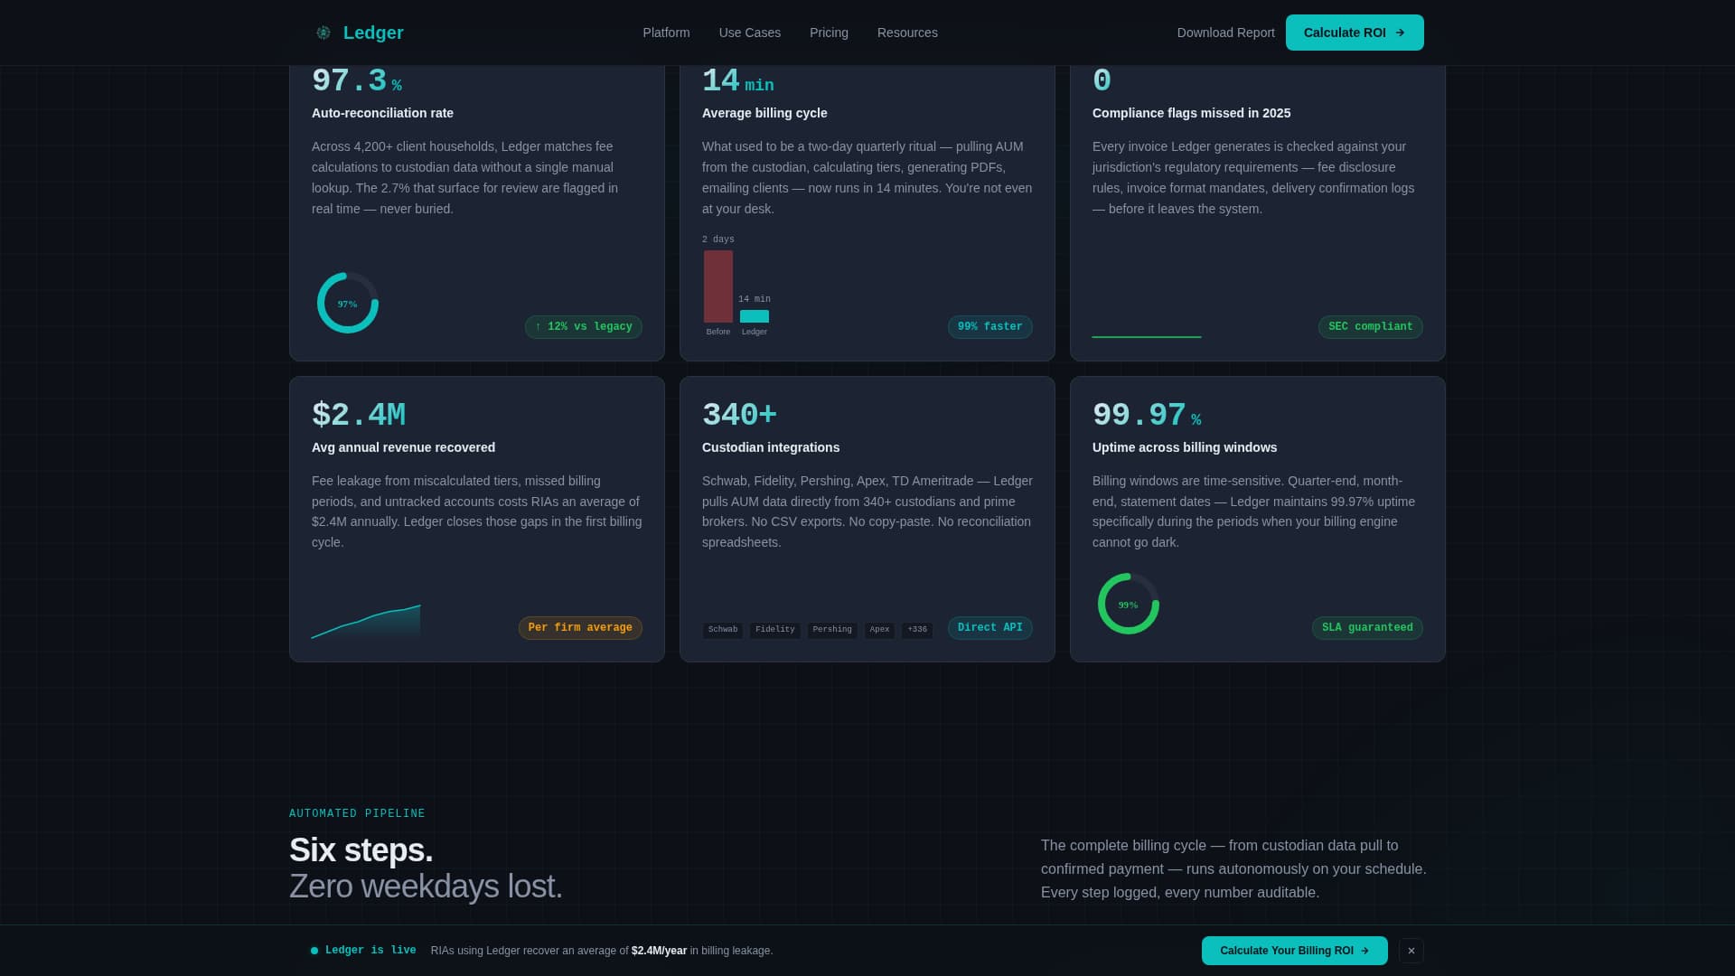Click the '+336' more custodians chip
Screen dimensions: 1735x976
coord(917,630)
